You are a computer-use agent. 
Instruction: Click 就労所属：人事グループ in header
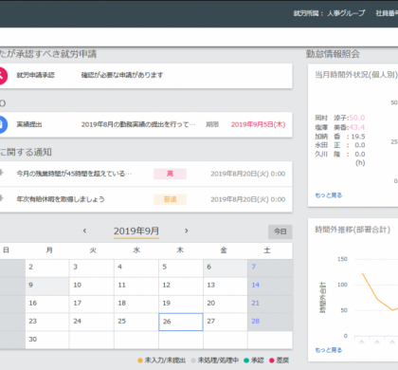(329, 13)
